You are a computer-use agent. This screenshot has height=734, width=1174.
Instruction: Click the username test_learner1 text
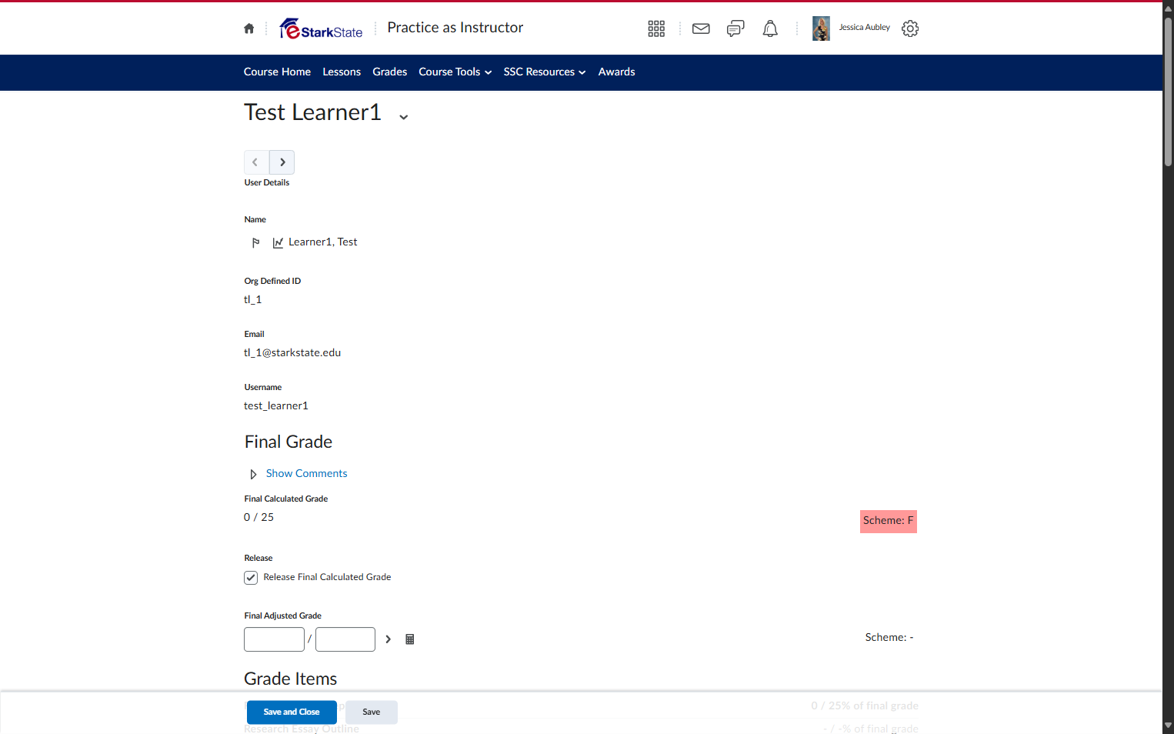pos(276,406)
